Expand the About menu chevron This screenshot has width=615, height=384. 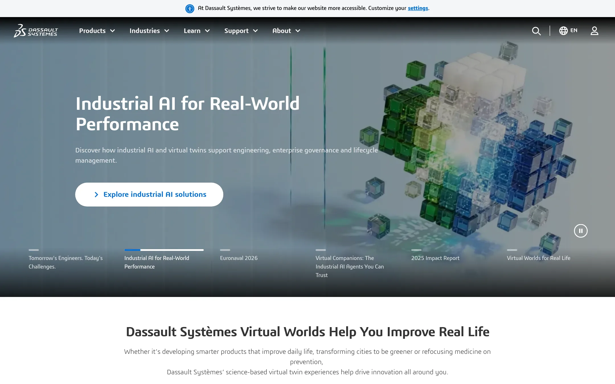[x=298, y=31]
